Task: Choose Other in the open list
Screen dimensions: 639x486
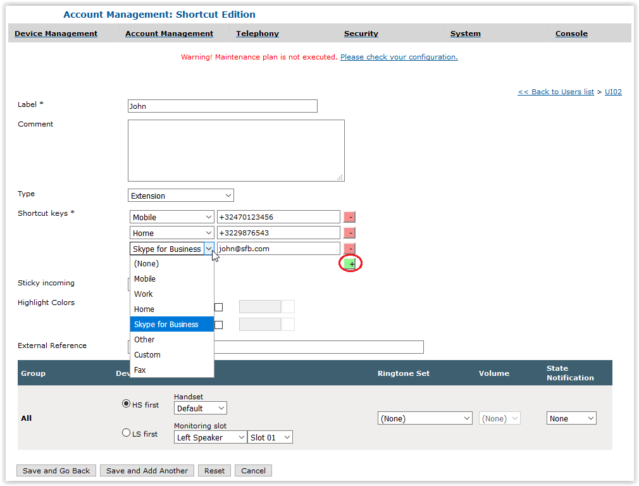Action: tap(172, 340)
